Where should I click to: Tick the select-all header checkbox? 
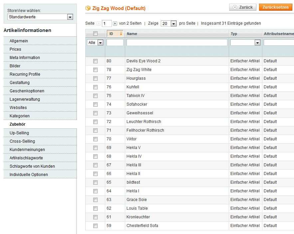pyautogui.click(x=96, y=34)
